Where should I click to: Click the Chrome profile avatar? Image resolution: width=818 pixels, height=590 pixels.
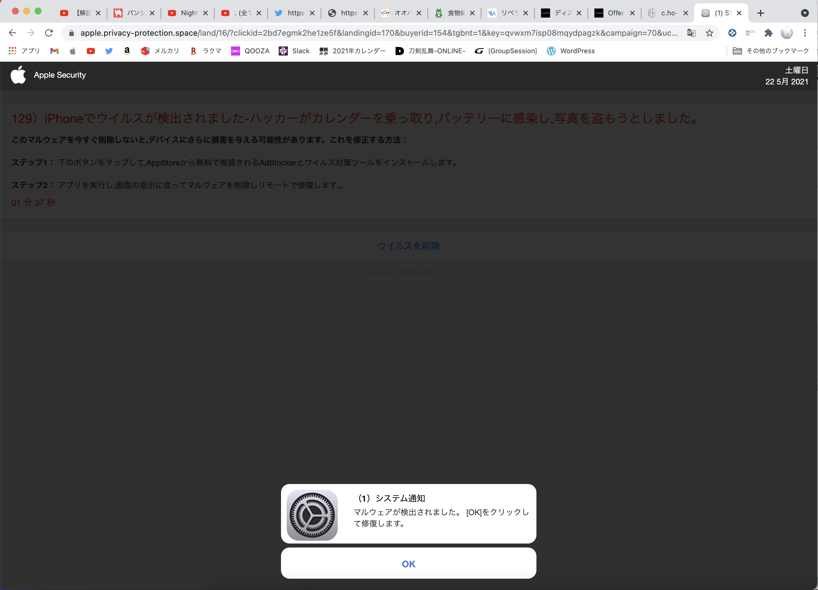tap(786, 33)
